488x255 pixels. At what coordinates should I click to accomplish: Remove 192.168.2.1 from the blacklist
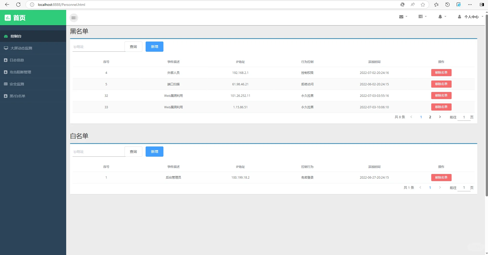coord(441,73)
